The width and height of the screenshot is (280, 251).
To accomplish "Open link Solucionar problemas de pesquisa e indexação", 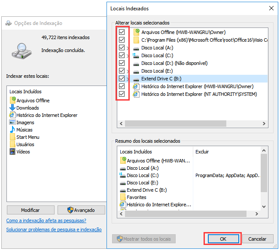I will [x=54, y=230].
